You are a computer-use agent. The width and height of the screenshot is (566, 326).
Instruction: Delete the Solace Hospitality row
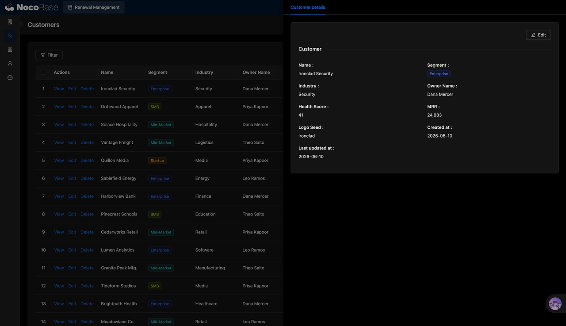click(x=87, y=125)
